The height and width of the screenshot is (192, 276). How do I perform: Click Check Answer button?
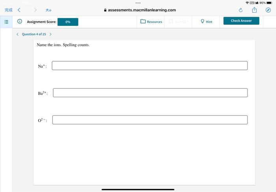pos(241,21)
